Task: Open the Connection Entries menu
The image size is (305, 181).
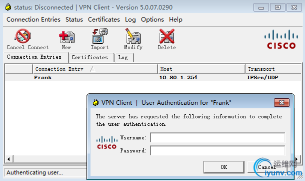Action: (33, 20)
